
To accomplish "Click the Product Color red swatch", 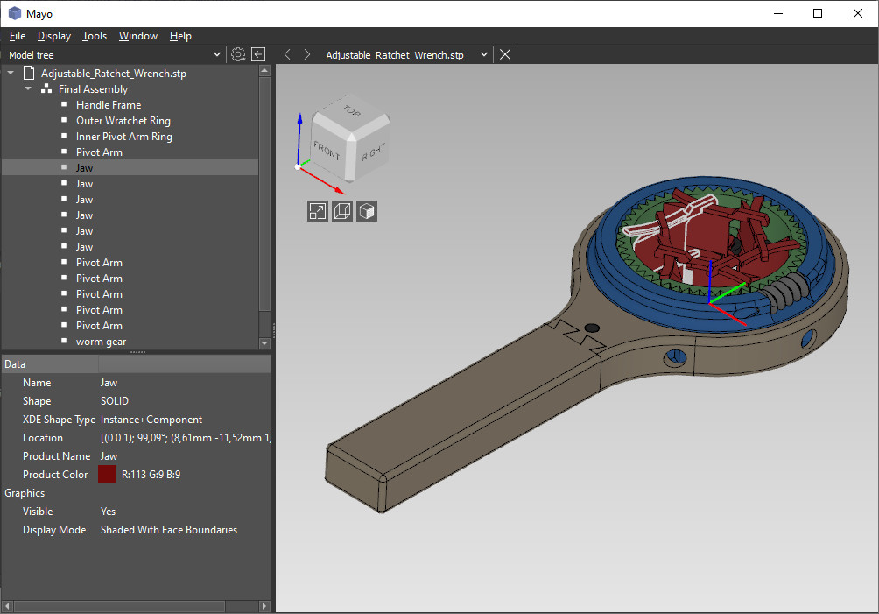I will pos(107,475).
